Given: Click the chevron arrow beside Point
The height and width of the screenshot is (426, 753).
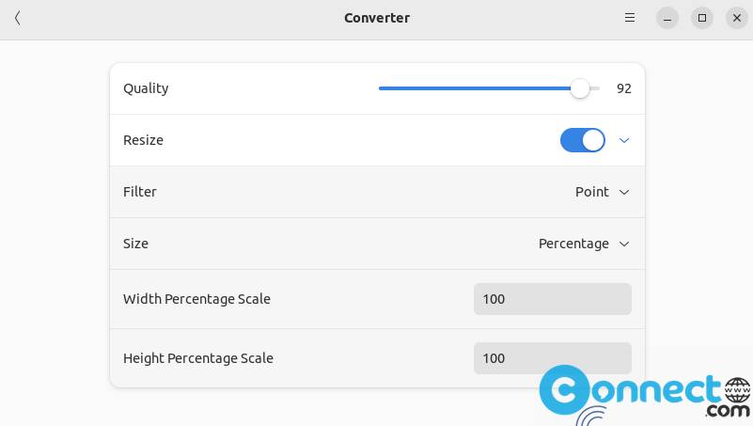Looking at the screenshot, I should coord(624,192).
